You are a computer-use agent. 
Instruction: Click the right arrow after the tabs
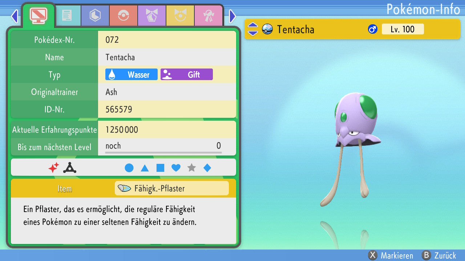pyautogui.click(x=232, y=16)
